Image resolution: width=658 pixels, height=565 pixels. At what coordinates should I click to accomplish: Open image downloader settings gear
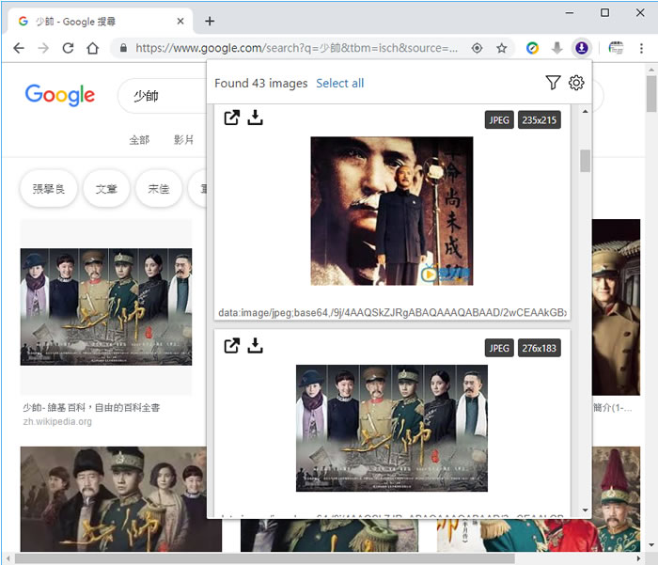click(576, 83)
